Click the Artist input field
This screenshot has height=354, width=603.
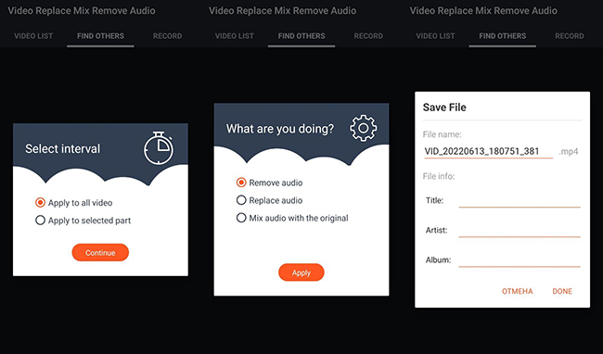[520, 230]
